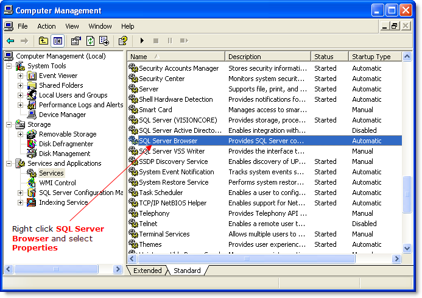Click the Smart Card service gear icon

pyautogui.click(x=133, y=109)
